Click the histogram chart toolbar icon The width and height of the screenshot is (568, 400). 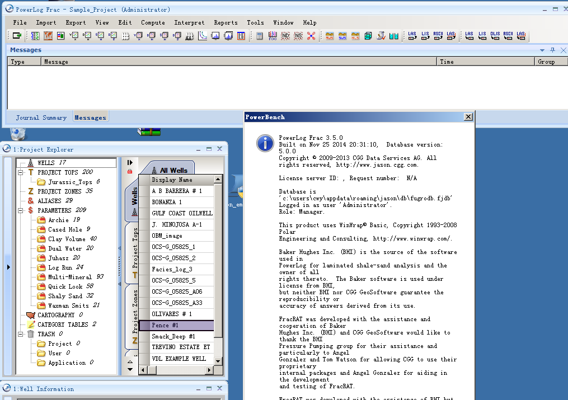(x=215, y=35)
